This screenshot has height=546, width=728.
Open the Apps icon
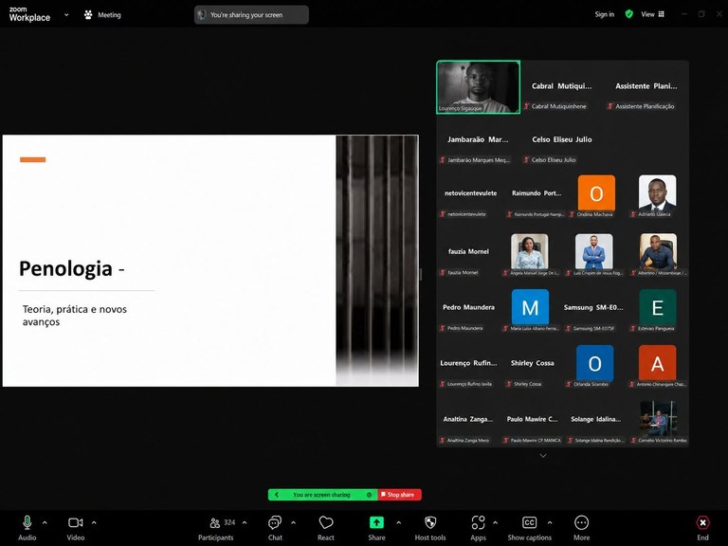[x=478, y=523]
